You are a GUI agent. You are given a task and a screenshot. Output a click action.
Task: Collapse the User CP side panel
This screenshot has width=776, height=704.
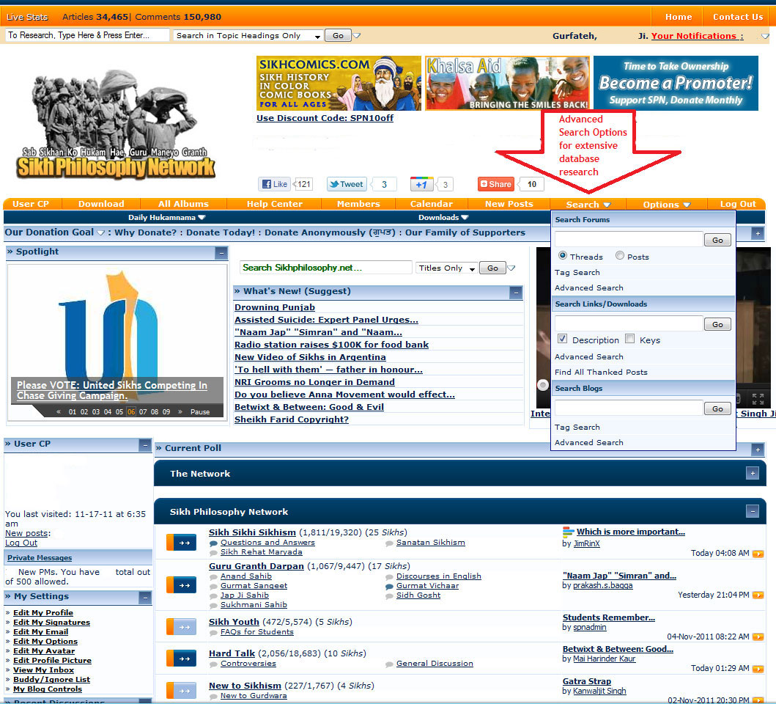pos(145,445)
